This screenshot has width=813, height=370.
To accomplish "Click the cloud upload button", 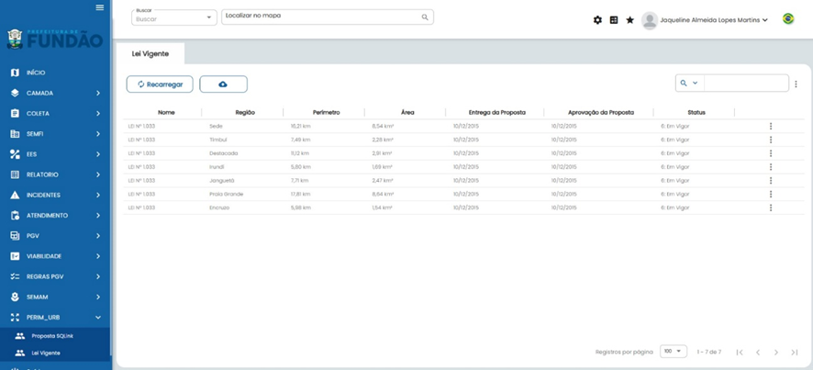I will tap(223, 84).
